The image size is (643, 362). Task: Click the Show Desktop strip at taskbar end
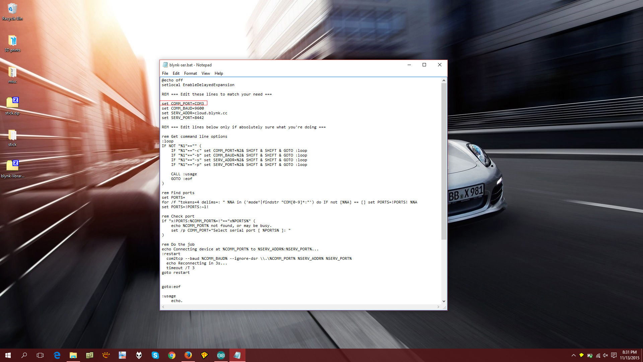[642, 355]
